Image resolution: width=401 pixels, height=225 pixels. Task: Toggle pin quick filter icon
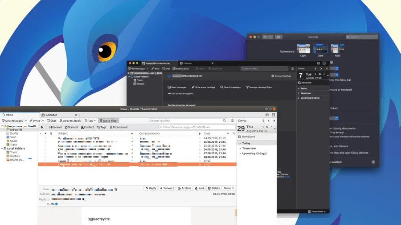pos(42,127)
